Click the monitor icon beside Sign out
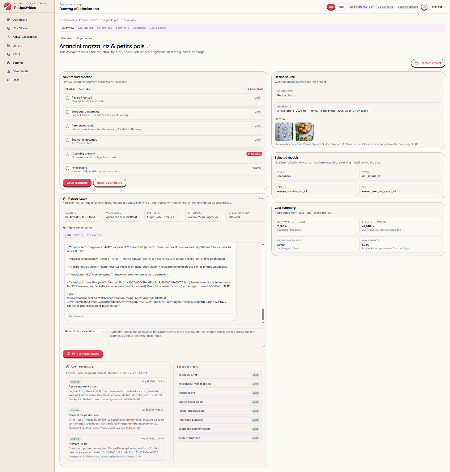 (x=424, y=7)
